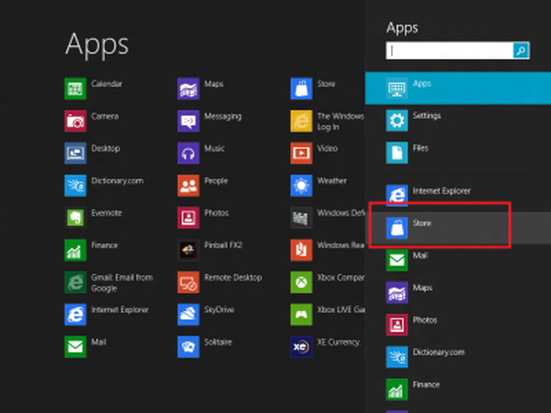Click the People text label
This screenshot has height=413, width=551.
[x=216, y=181]
